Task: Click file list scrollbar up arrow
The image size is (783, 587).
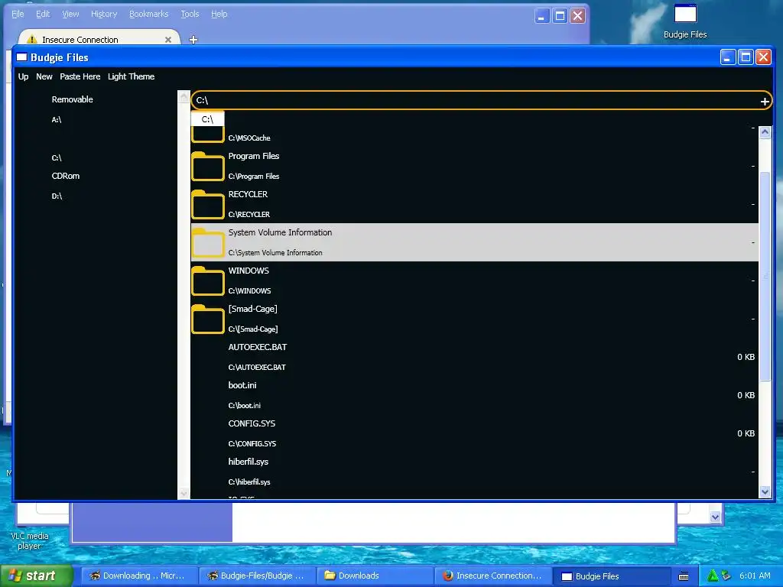Action: 765,132
